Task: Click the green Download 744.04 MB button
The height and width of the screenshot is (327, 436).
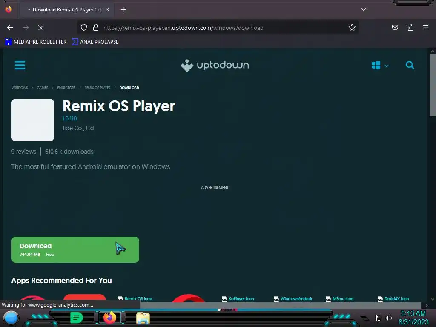Action: 75,250
